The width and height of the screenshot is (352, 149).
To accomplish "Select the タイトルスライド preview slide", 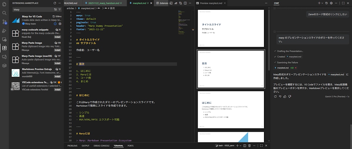I will [x=231, y=28].
